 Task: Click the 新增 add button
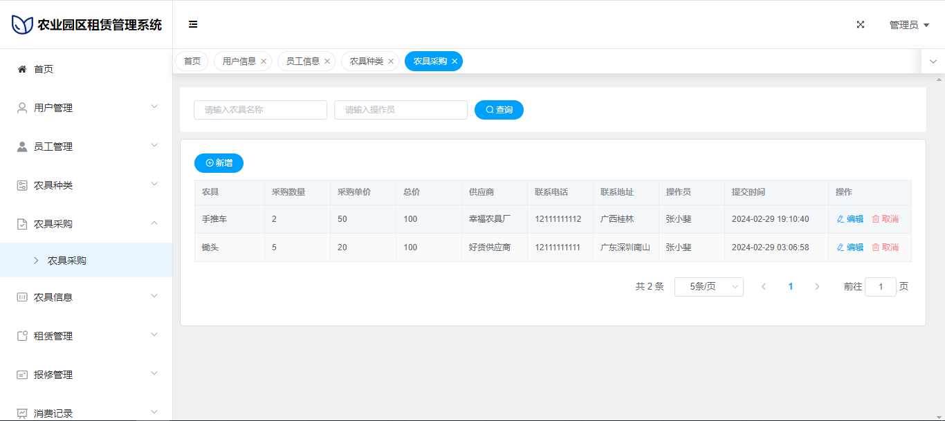pyautogui.click(x=219, y=163)
